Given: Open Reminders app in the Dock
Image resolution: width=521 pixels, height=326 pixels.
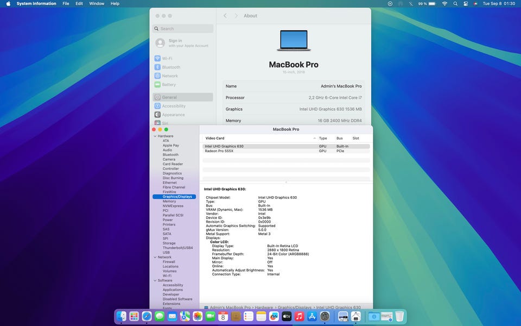Looking at the screenshot, I should 249,316.
